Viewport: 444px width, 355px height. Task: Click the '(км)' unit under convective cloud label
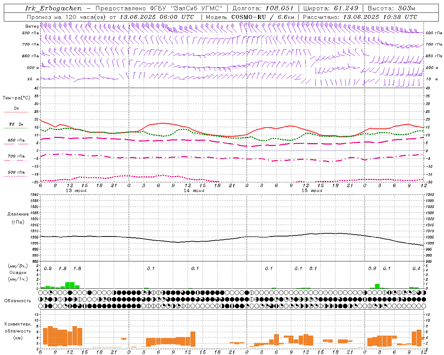click(18, 338)
